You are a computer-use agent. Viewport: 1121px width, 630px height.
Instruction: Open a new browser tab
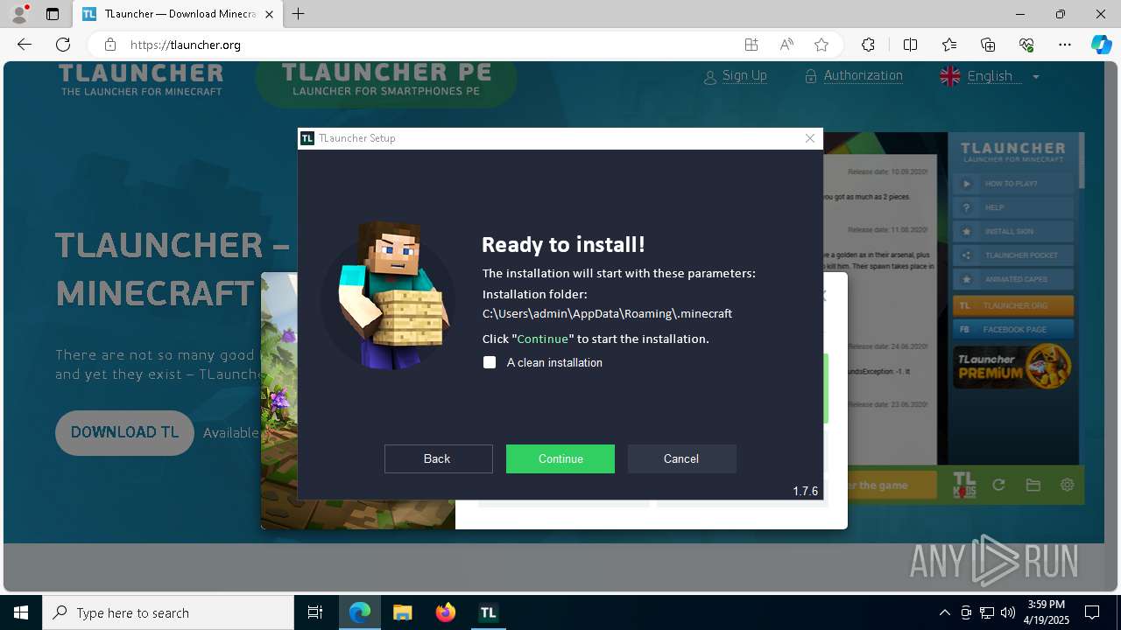(299, 14)
